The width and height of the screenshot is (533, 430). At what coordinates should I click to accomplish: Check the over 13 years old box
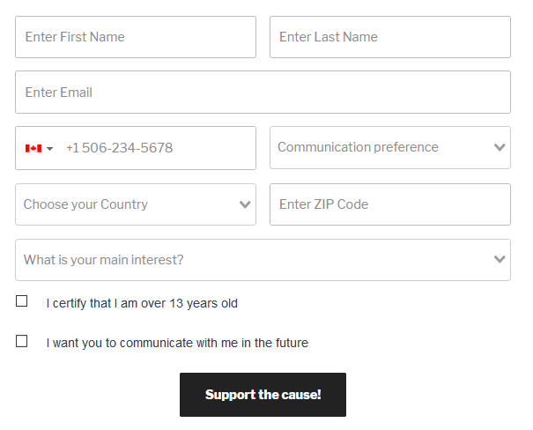click(22, 301)
